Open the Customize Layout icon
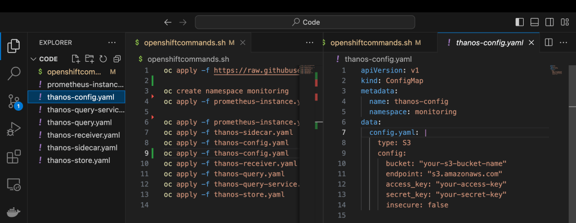 565,22
